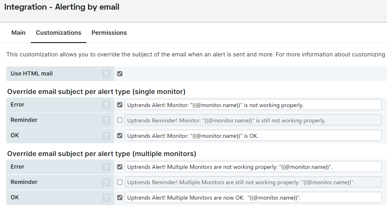Edit multiple monitors "now OK" subject field
The image size is (387, 211).
(x=253, y=197)
